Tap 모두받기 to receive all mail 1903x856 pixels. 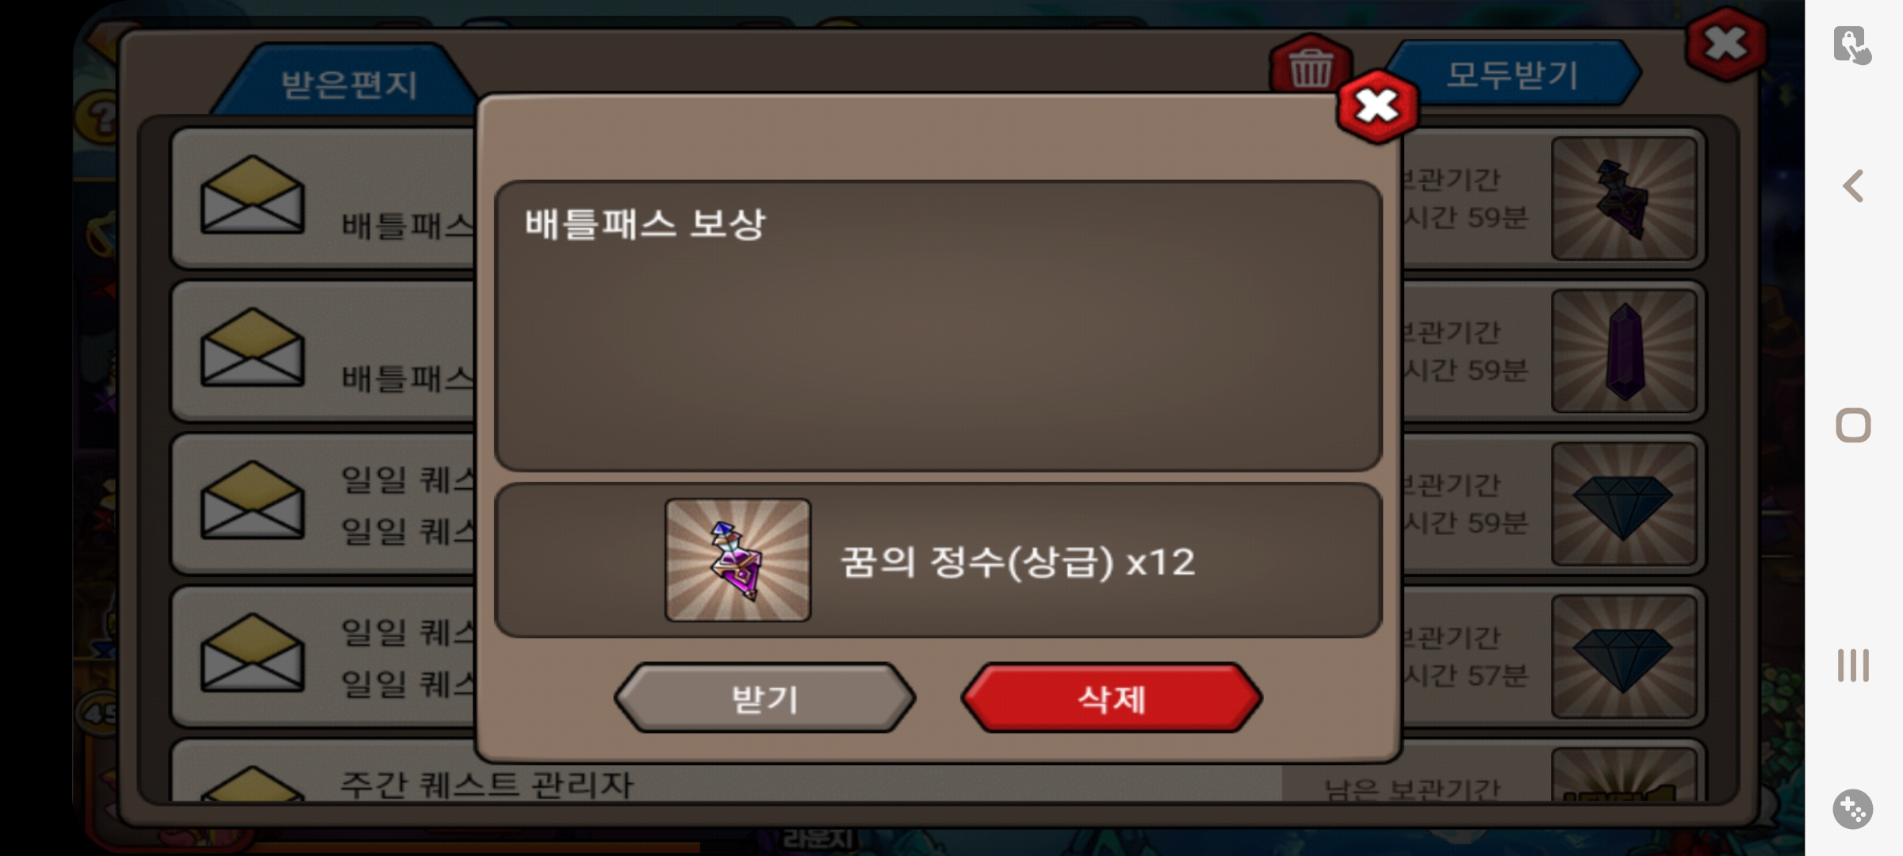1513,75
